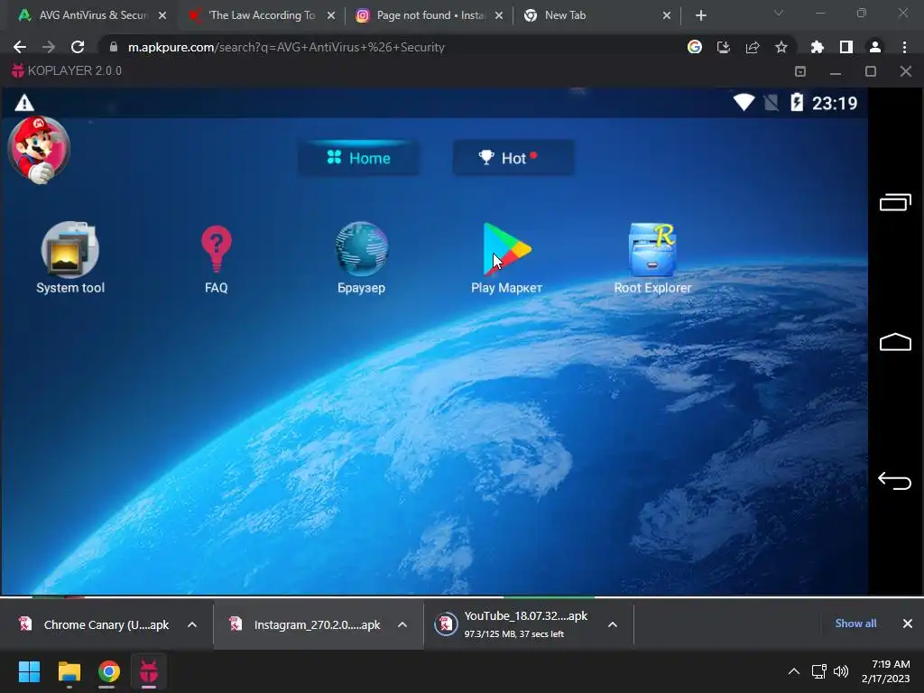
Task: View site security lock info
Action: [x=114, y=47]
